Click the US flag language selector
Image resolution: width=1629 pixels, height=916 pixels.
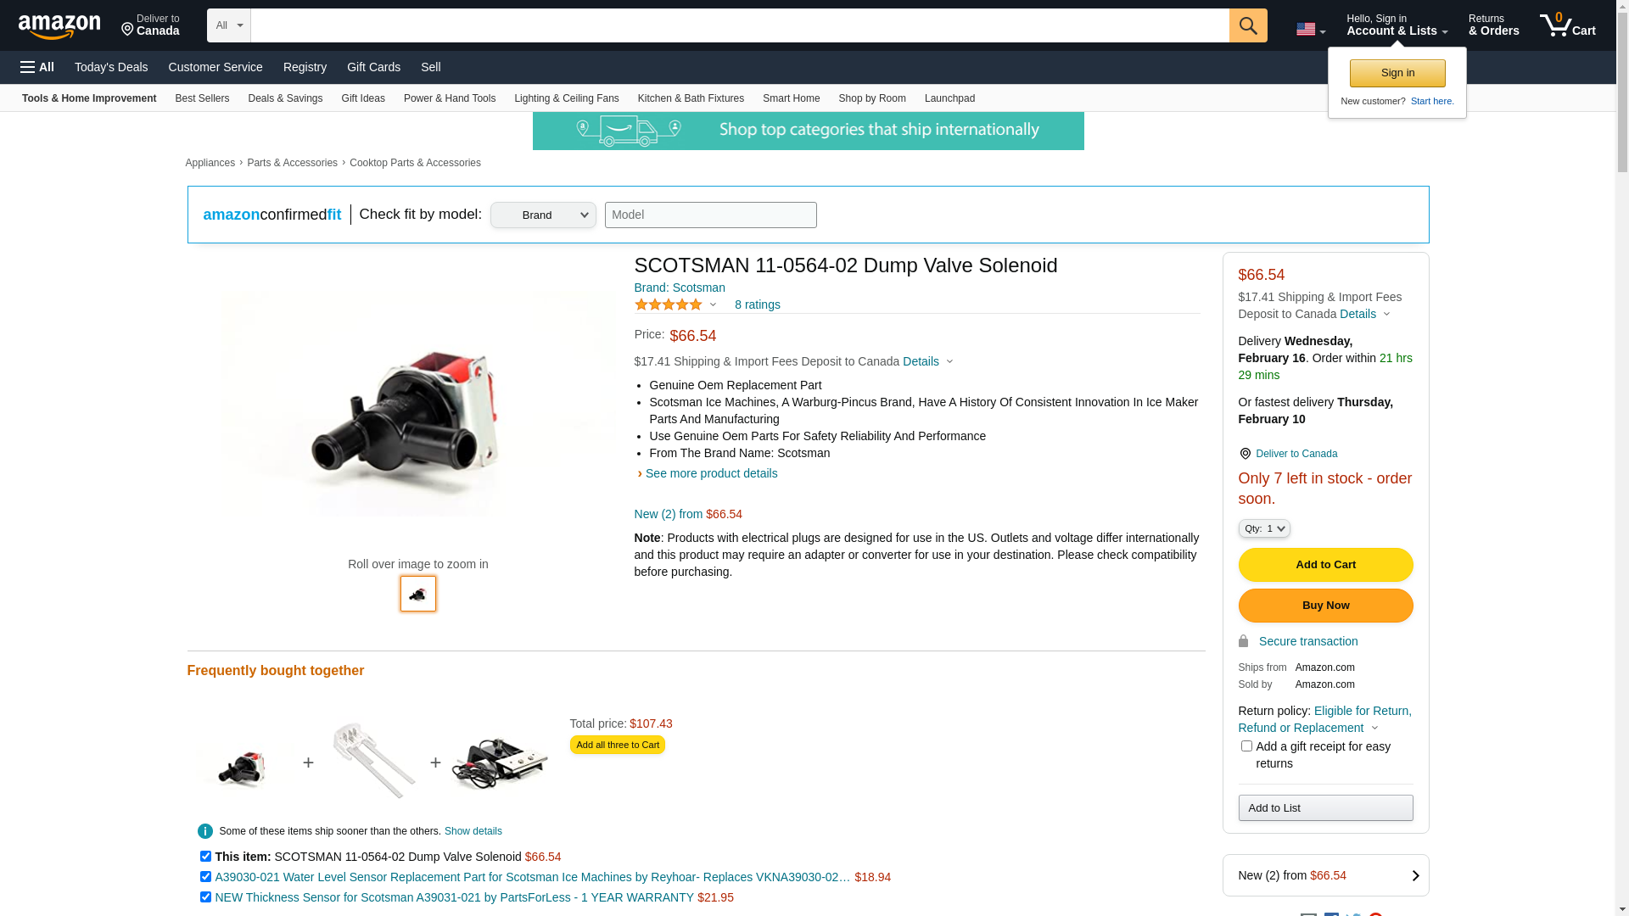1310,30
